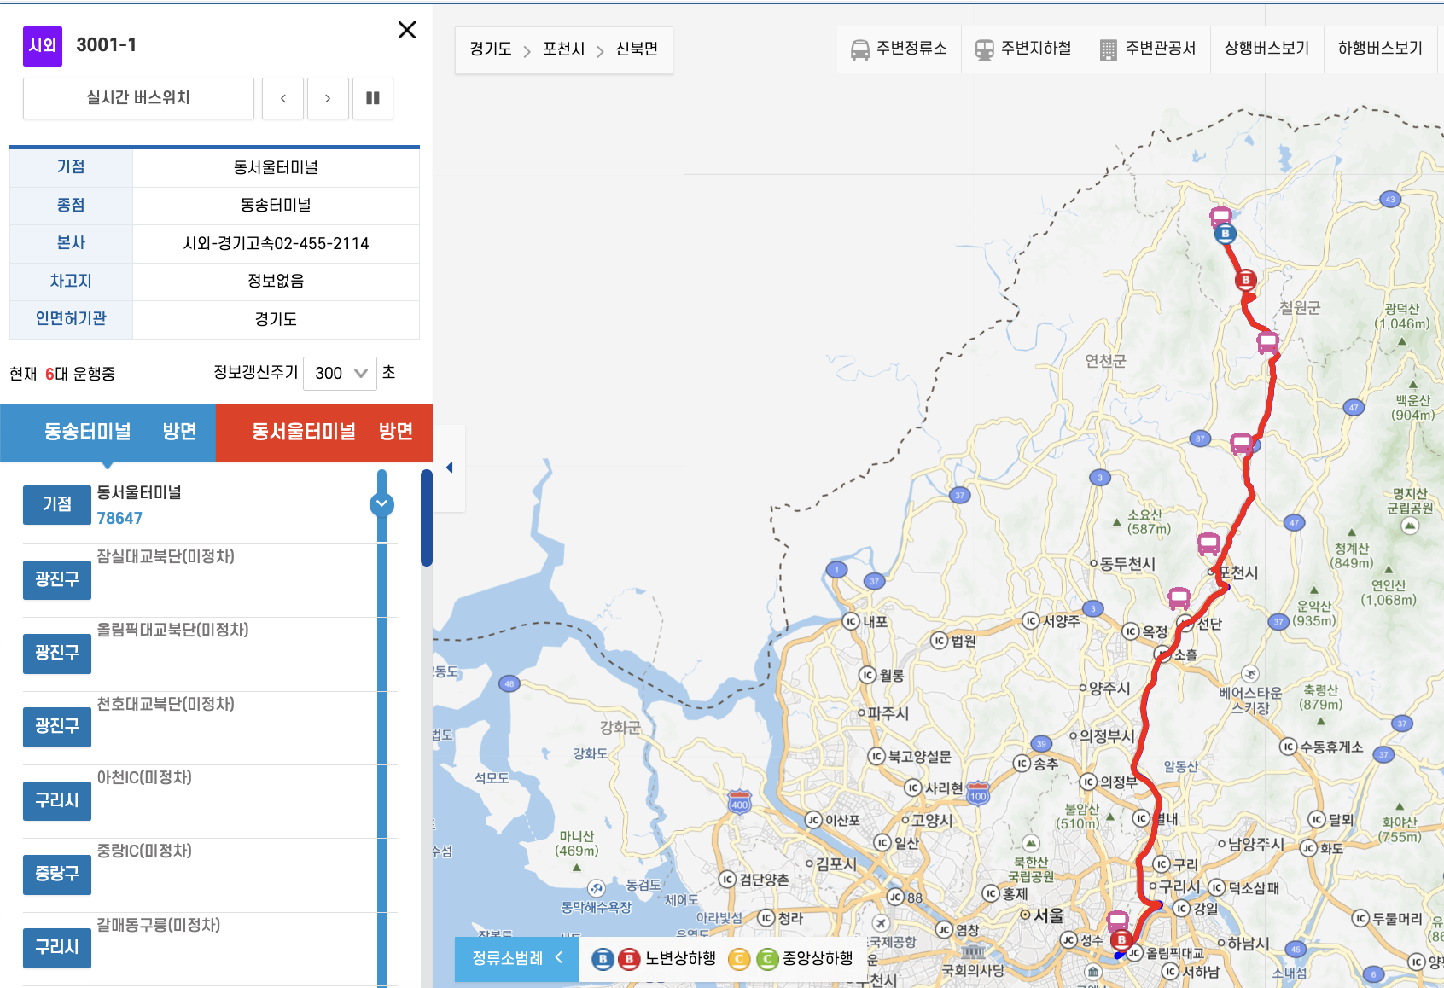Click the red B legend icon

(629, 959)
